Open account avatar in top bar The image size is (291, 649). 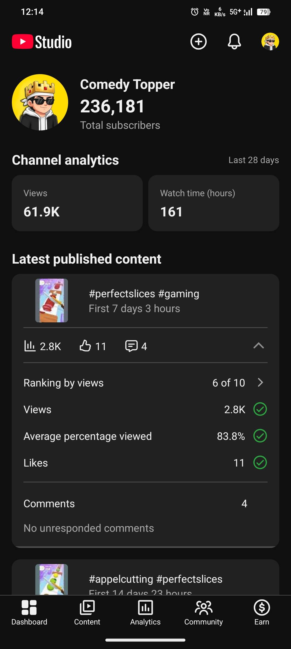pos(270,42)
